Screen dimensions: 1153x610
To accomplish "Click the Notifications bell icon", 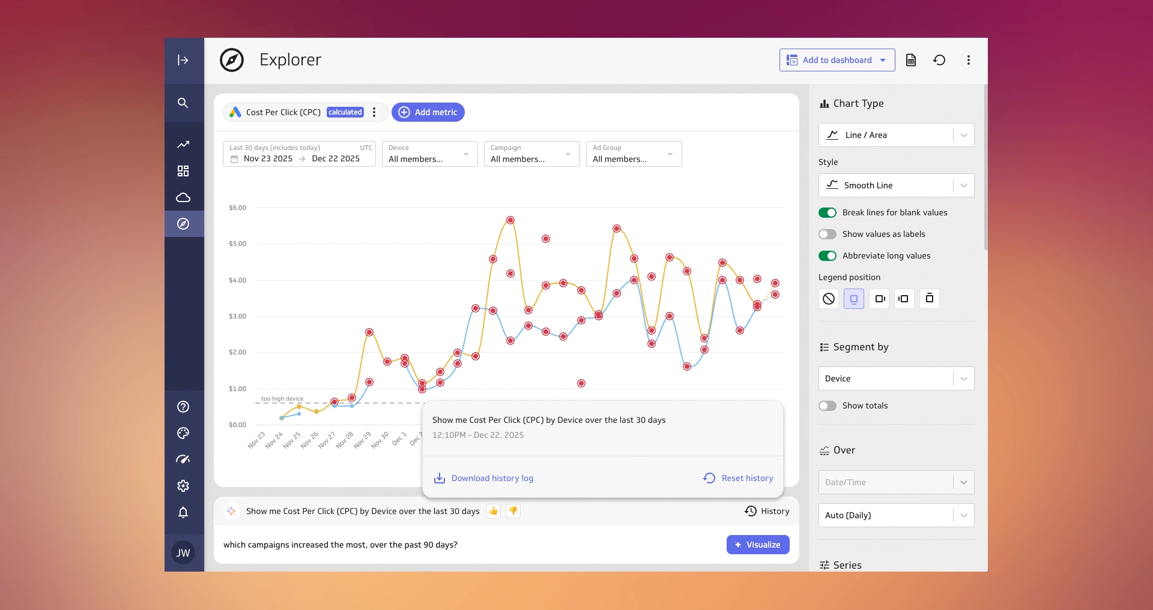I will (x=183, y=513).
